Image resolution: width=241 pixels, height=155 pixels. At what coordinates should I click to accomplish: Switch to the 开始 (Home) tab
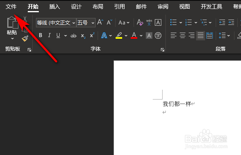point(33,7)
